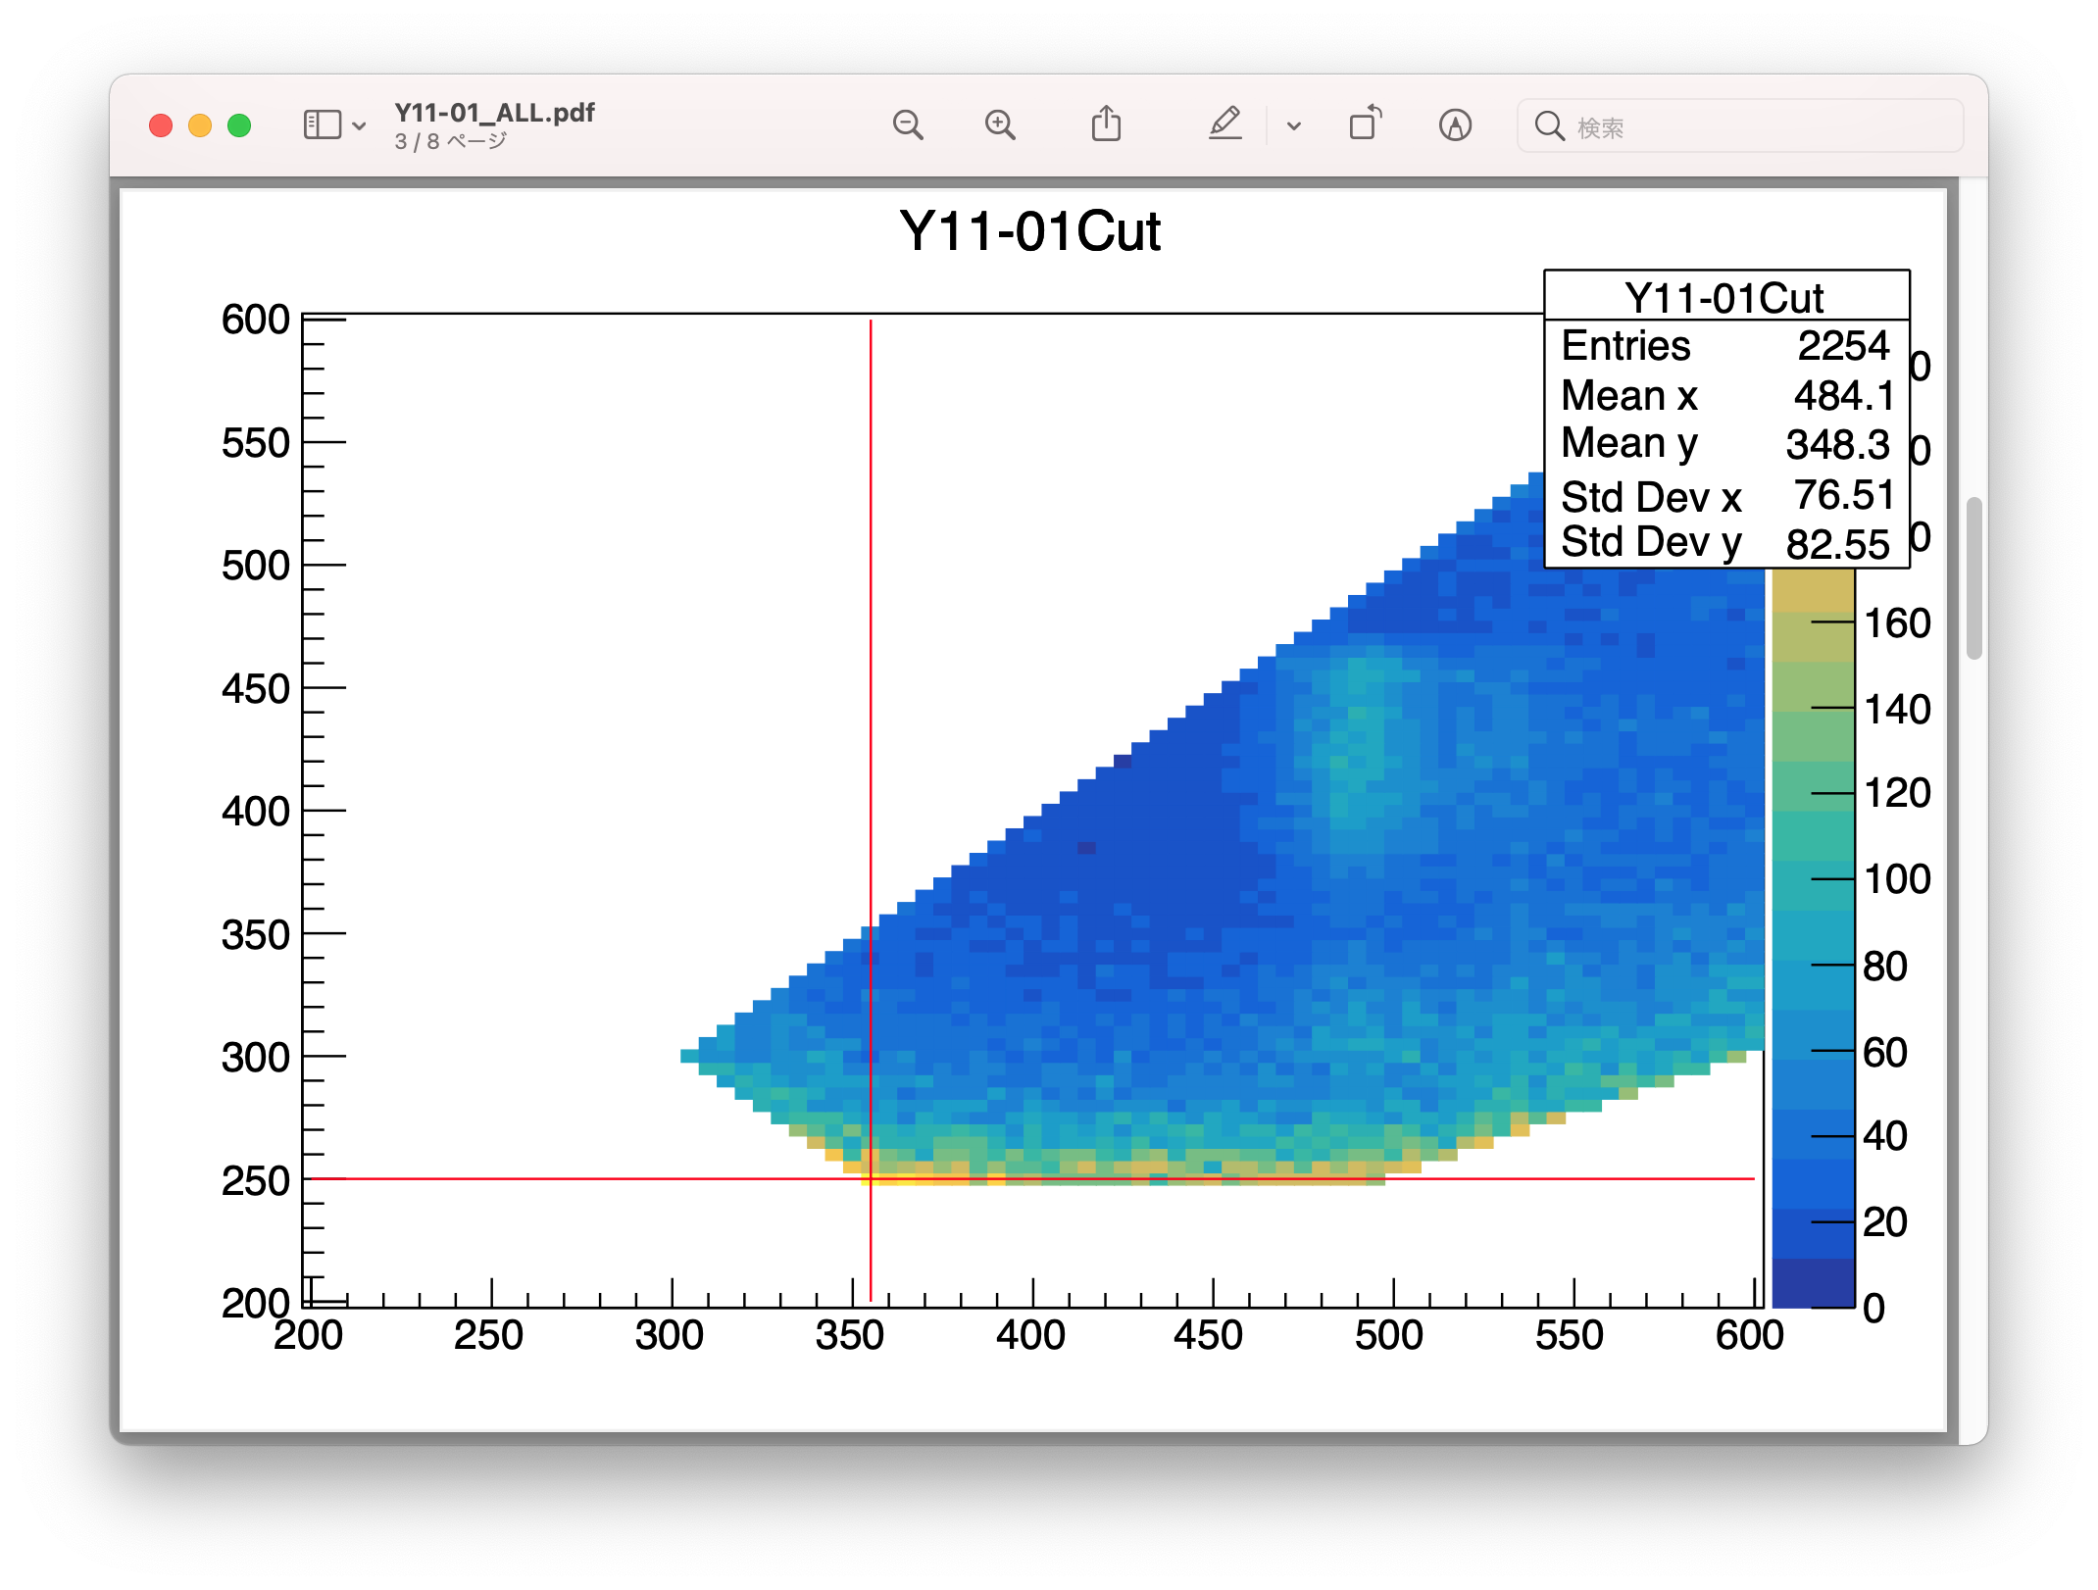Click the x-axis label 350
This screenshot has height=1590, width=2098.
[x=850, y=1336]
